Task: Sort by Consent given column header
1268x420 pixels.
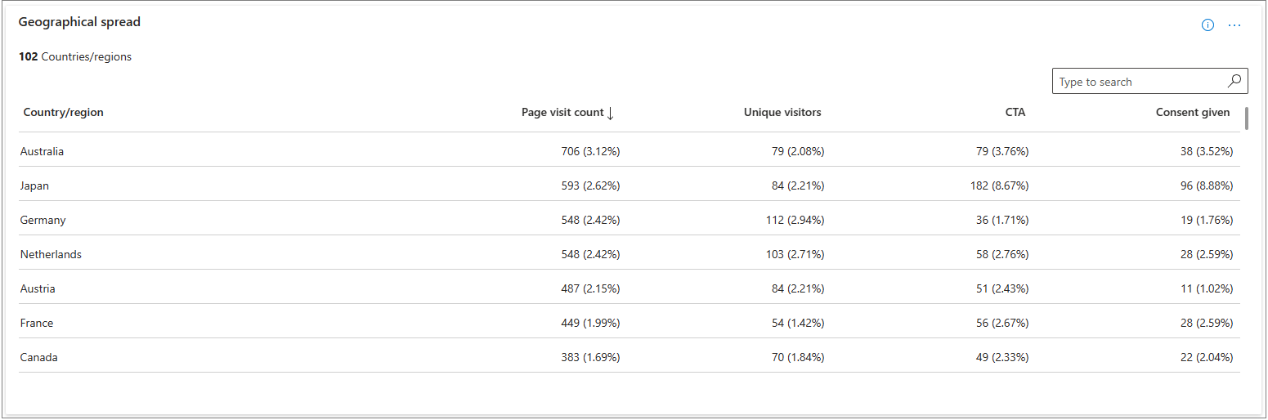Action: [x=1192, y=113]
